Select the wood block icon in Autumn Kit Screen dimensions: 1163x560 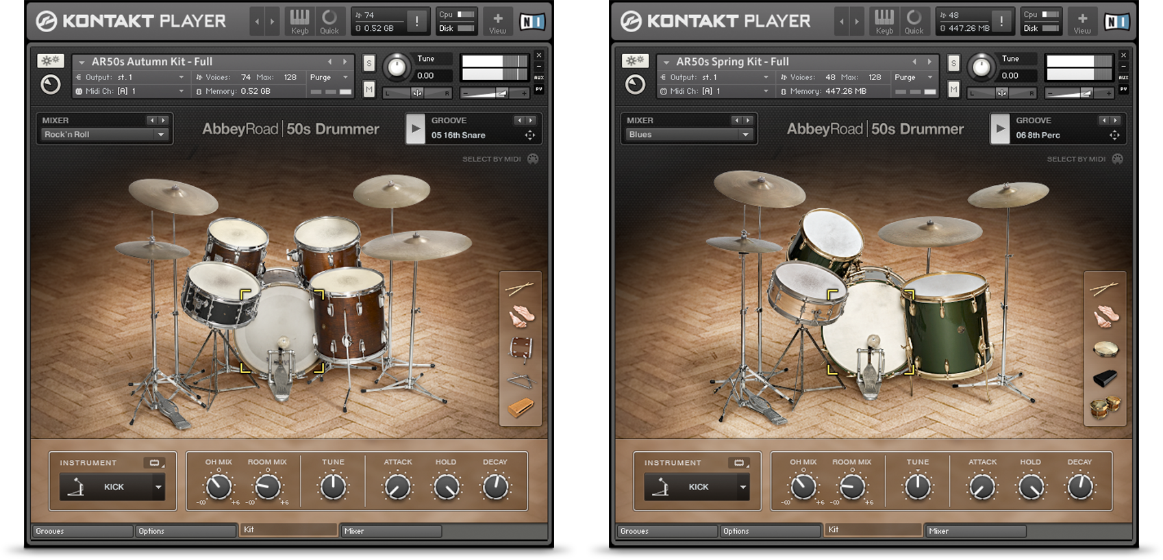pyautogui.click(x=521, y=409)
